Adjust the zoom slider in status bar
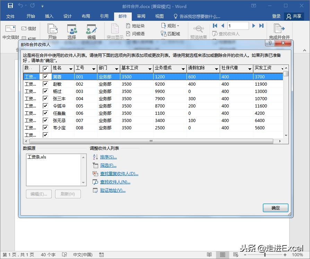 point(265,255)
